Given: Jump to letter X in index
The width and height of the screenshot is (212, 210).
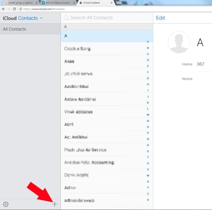Looking at the screenshot, I should [148, 182].
